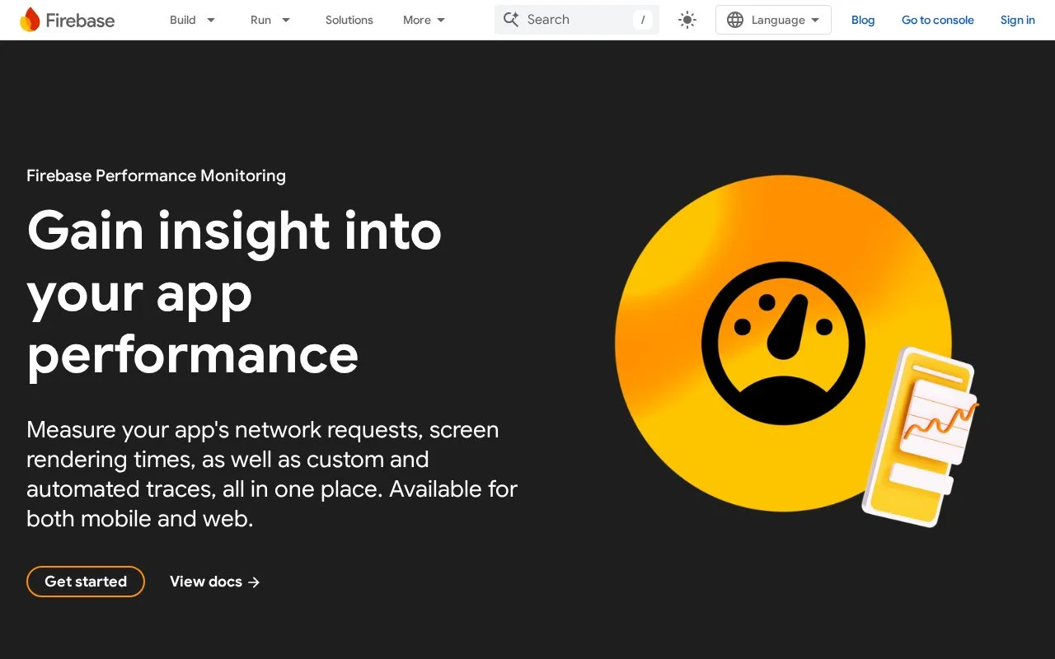
Task: Open the Language dropdown arrow
Action: tap(815, 20)
